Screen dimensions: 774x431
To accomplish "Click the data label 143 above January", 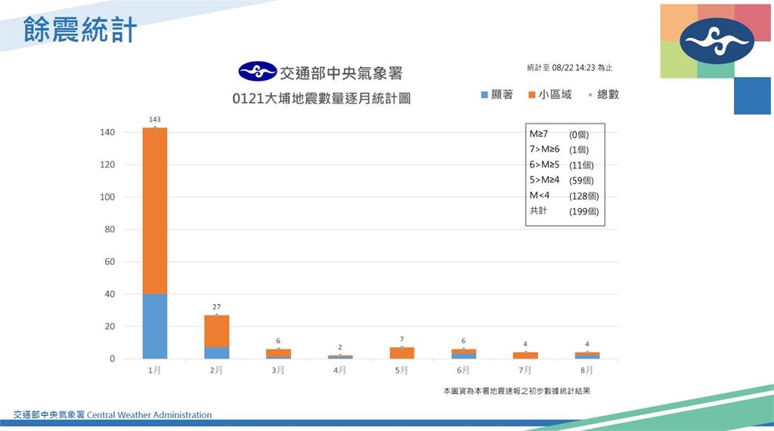I will (x=154, y=119).
